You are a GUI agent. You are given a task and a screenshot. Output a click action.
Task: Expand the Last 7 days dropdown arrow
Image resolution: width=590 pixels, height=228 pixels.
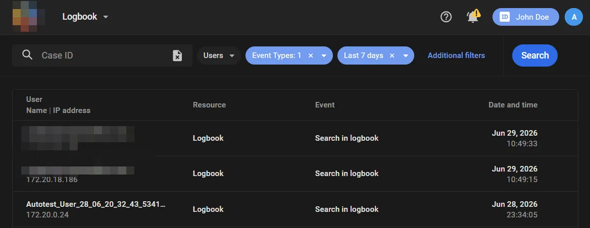[x=406, y=55]
